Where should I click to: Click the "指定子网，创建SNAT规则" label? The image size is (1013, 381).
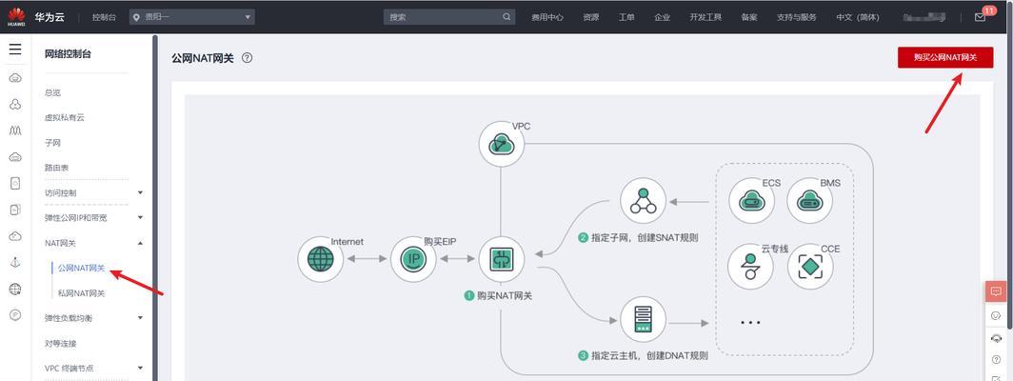(x=645, y=237)
